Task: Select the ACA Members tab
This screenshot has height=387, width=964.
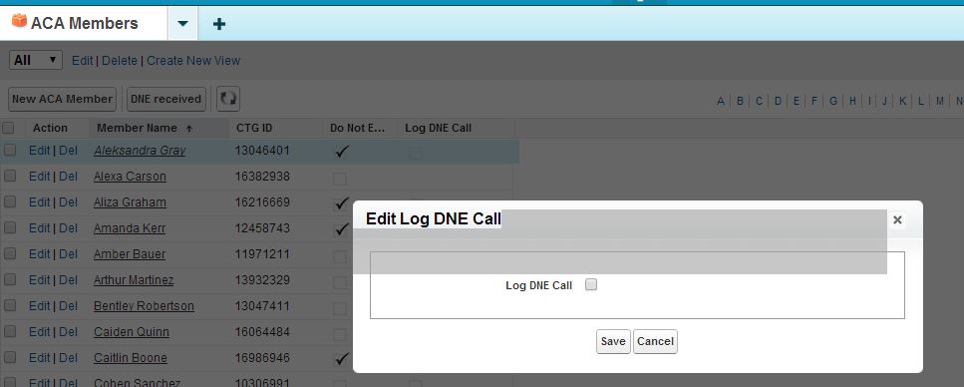Action: tap(84, 23)
